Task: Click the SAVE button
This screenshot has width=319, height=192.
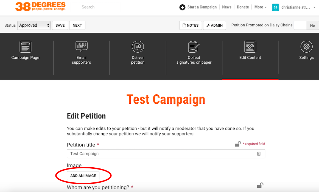Action: point(60,25)
